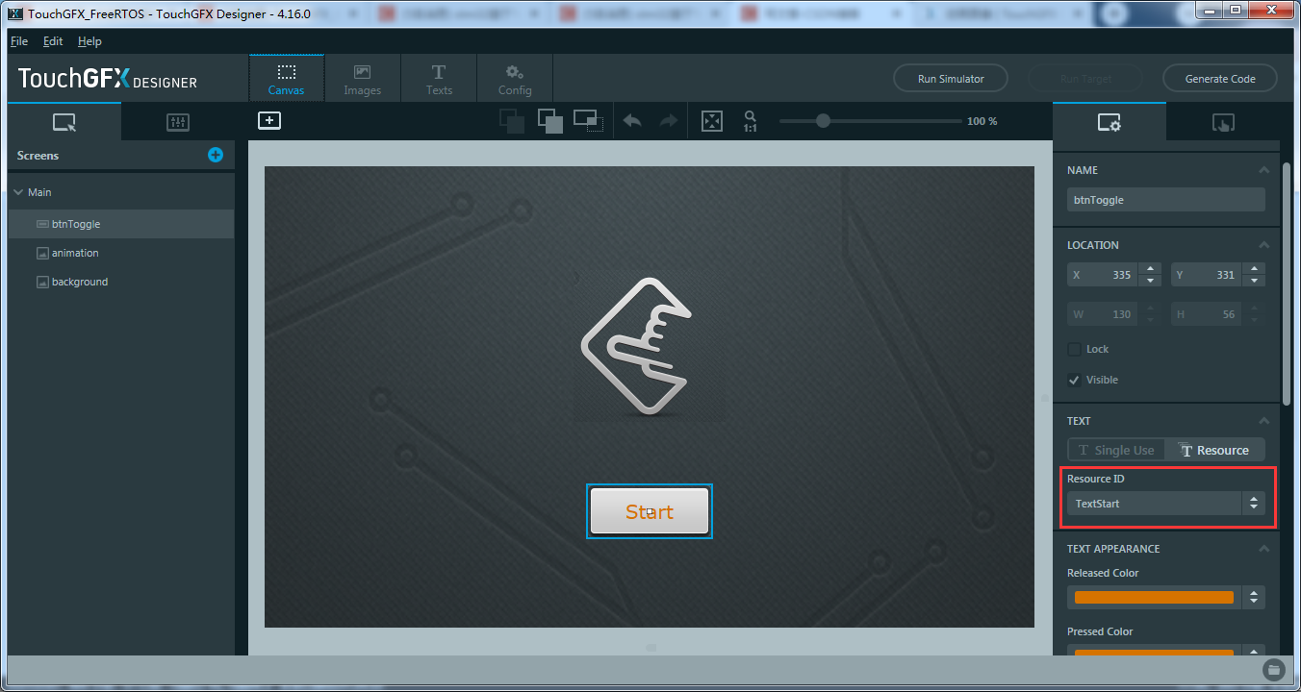Click the Run Simulator button
This screenshot has width=1301, height=692.
pyautogui.click(x=951, y=79)
